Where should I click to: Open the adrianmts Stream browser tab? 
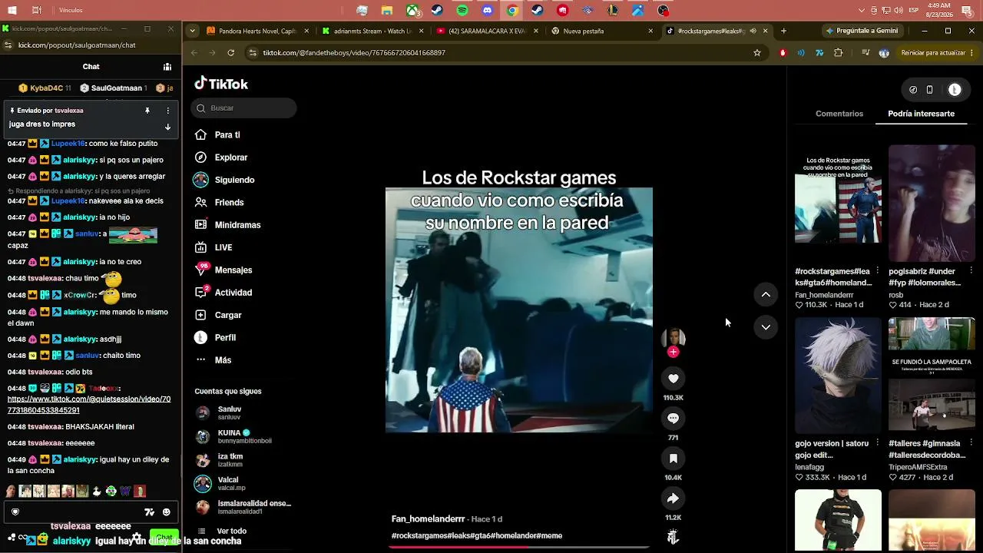pos(372,31)
